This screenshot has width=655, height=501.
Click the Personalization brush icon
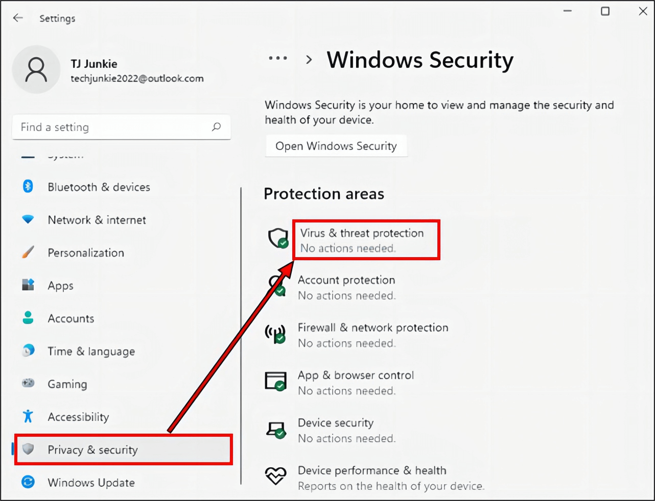(28, 253)
